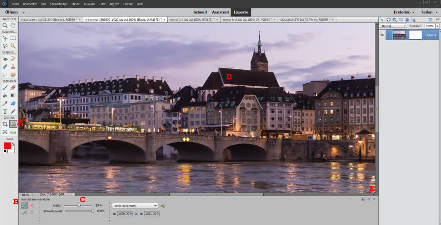The width and height of the screenshot is (441, 225).
Task: Activate the protect brush in tool options
Action: pyautogui.click(x=24, y=205)
